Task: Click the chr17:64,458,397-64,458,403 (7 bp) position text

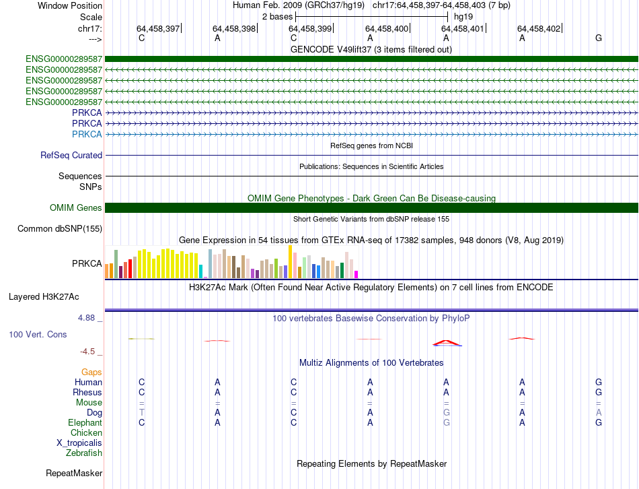Action: pos(441,5)
